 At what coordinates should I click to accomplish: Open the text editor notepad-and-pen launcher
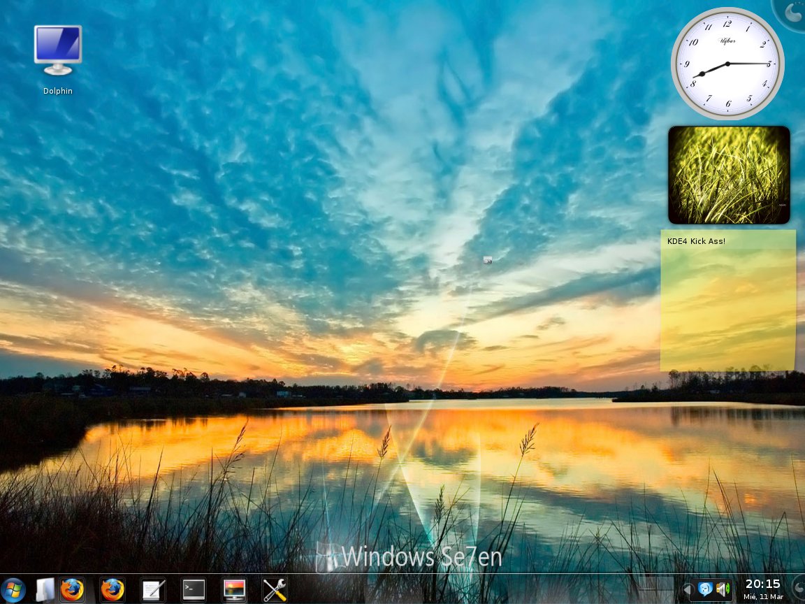tap(153, 590)
